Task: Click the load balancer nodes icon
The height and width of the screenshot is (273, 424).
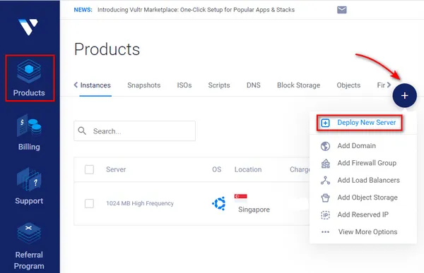Action: click(325, 181)
